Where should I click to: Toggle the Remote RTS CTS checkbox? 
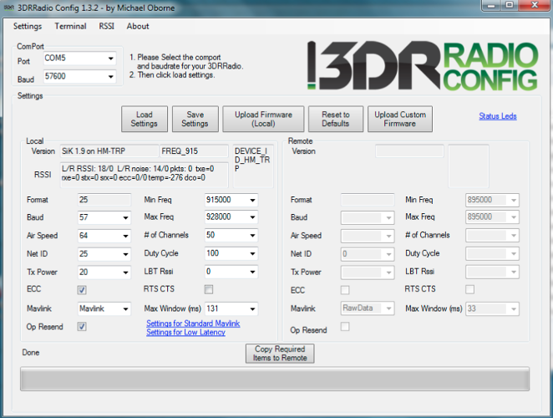point(469,289)
